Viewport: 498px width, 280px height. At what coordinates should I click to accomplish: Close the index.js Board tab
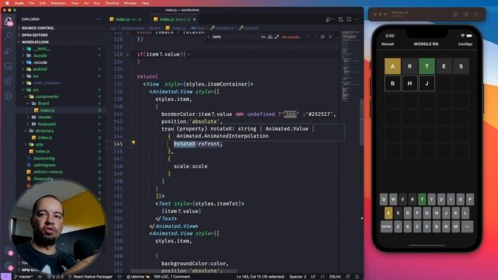195,19
